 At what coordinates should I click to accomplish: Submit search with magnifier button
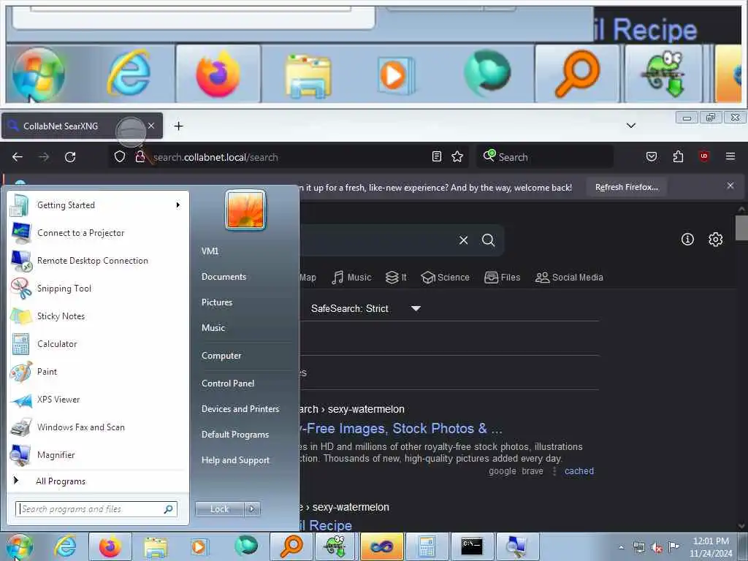pos(488,240)
